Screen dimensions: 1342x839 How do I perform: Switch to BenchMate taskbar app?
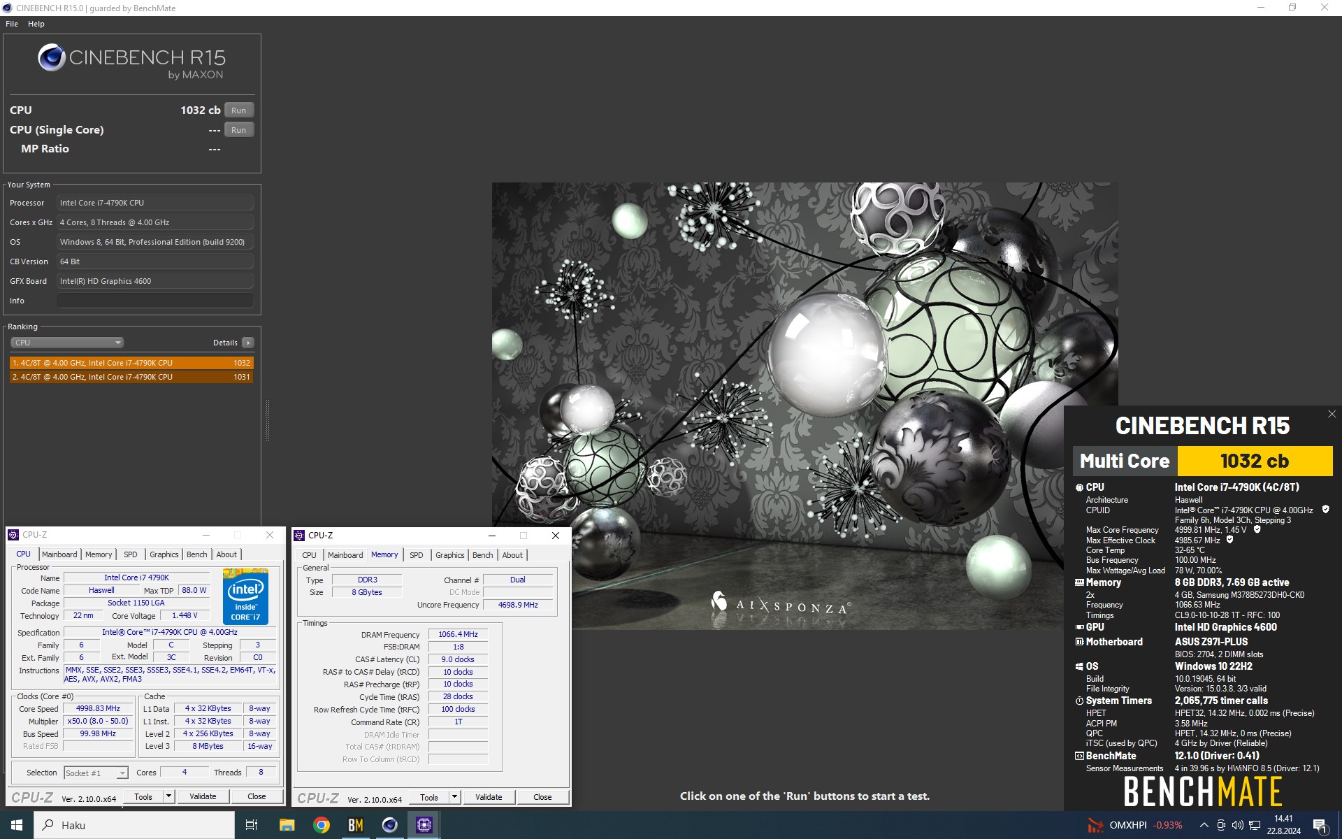tap(356, 825)
